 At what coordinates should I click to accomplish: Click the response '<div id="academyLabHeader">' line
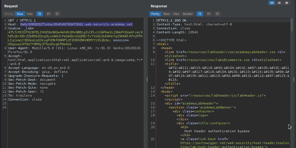[x=191, y=103]
